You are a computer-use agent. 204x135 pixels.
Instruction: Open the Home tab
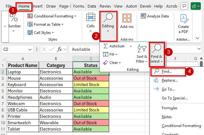click(24, 6)
